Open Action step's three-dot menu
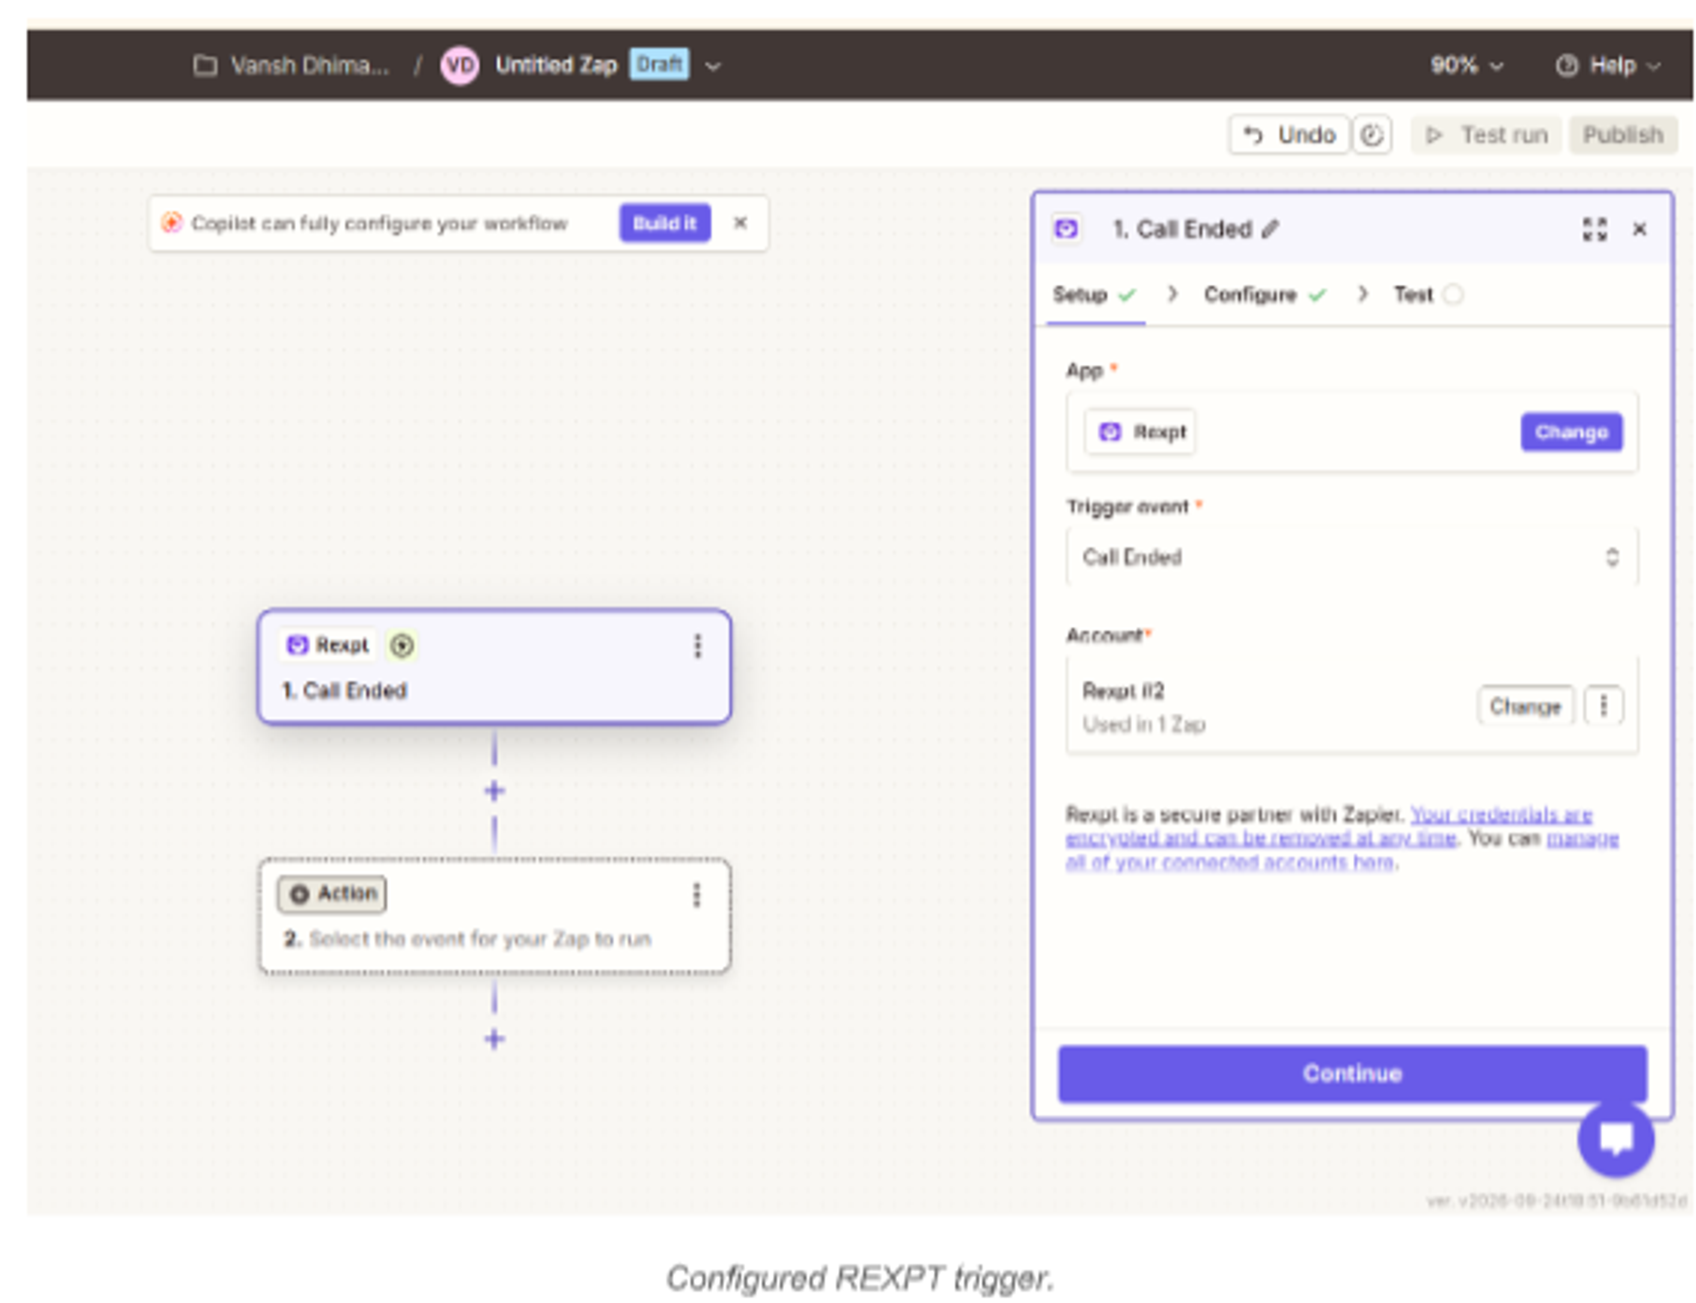Screen dimensions: 1696x1303 tap(696, 895)
